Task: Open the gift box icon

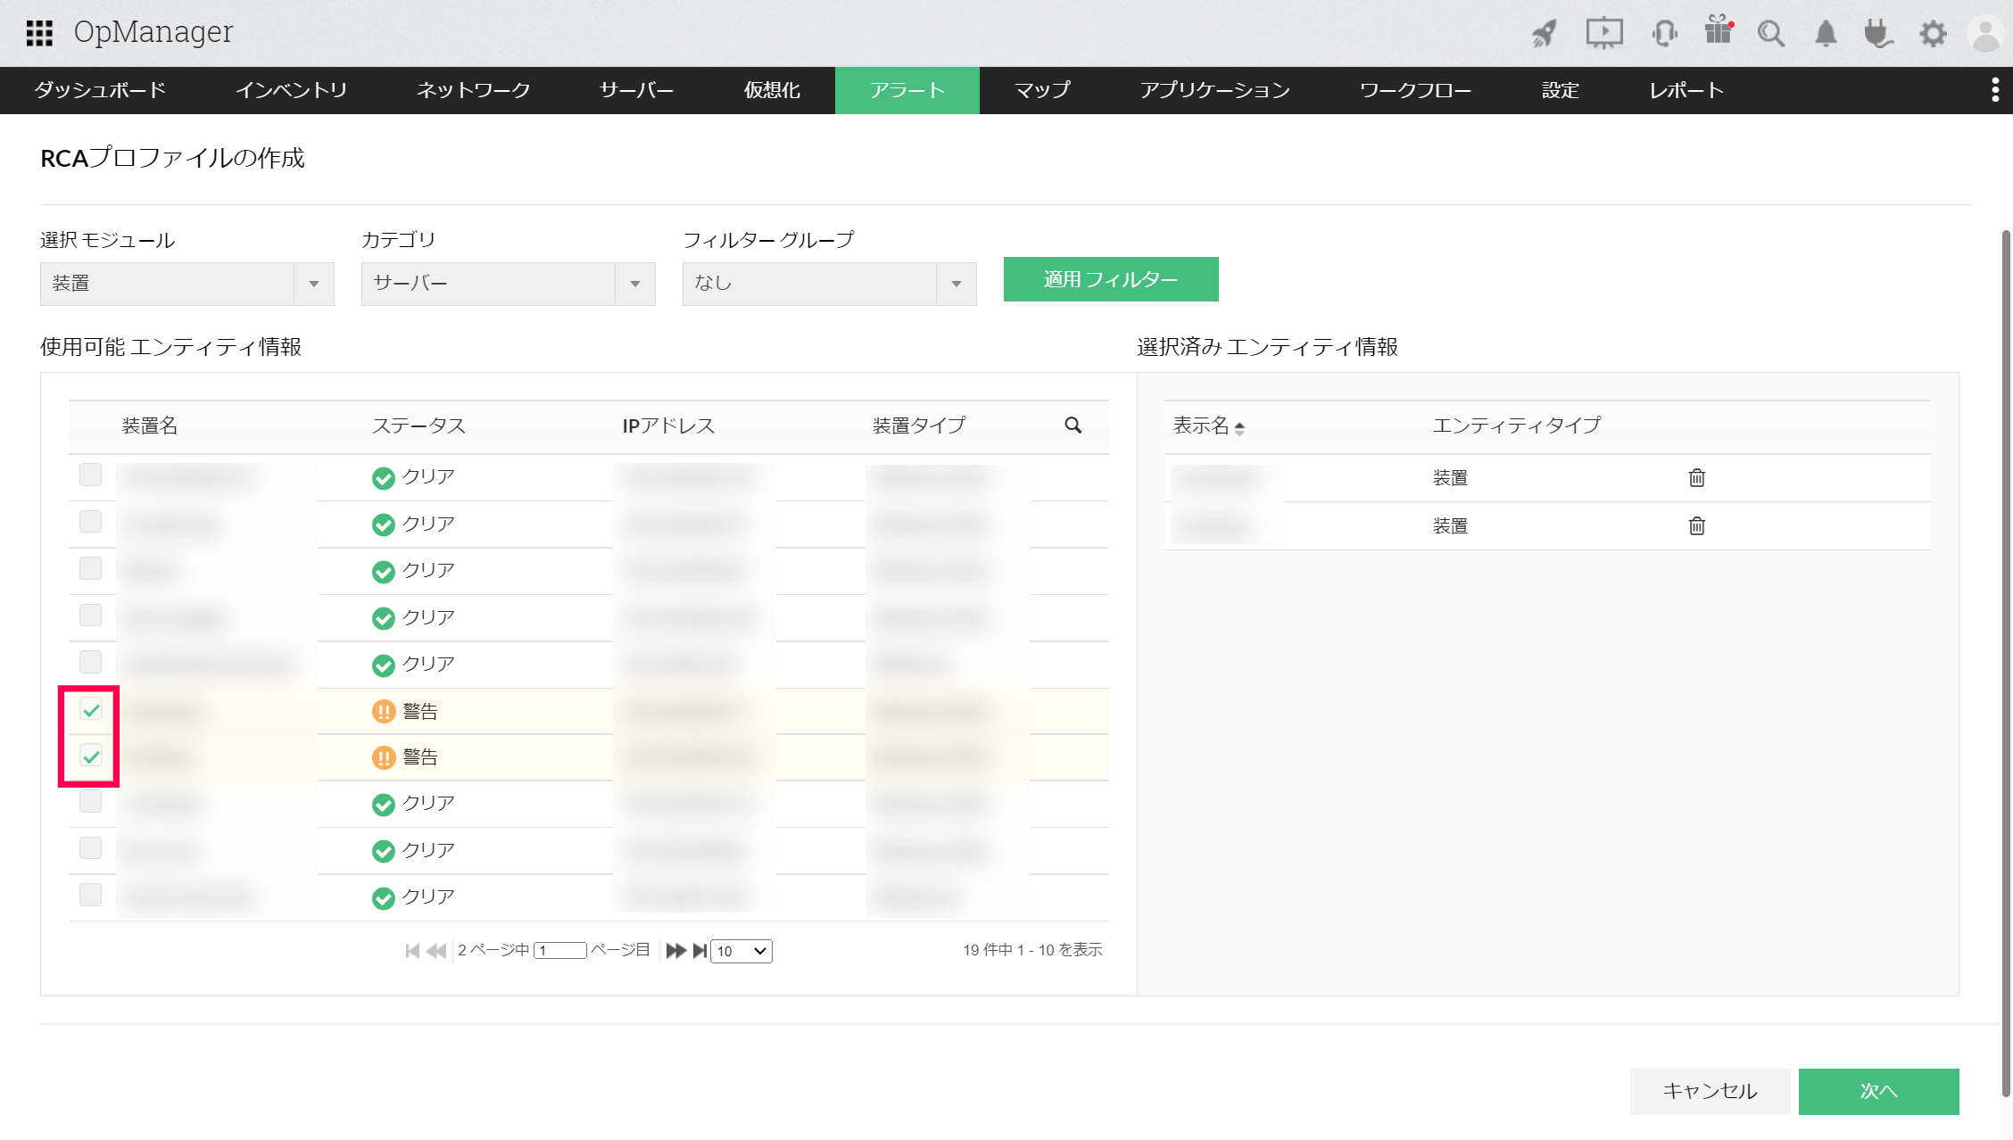Action: 1718,31
